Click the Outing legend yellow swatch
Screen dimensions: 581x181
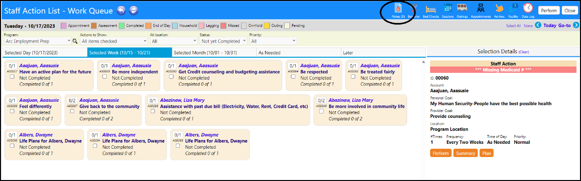[x=267, y=26]
